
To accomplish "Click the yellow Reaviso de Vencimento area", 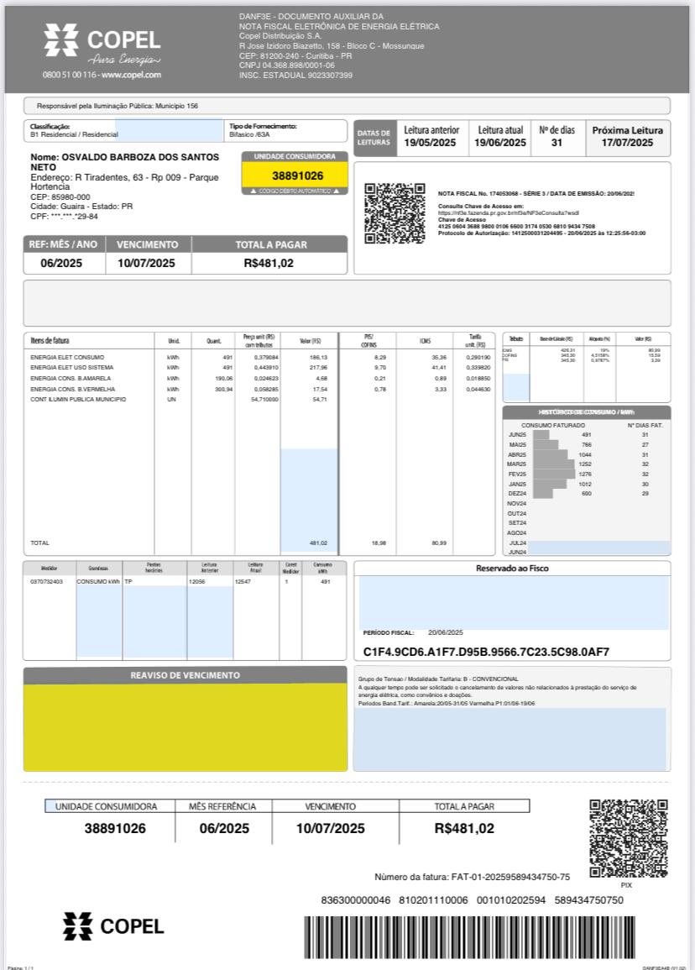I will coord(185,727).
